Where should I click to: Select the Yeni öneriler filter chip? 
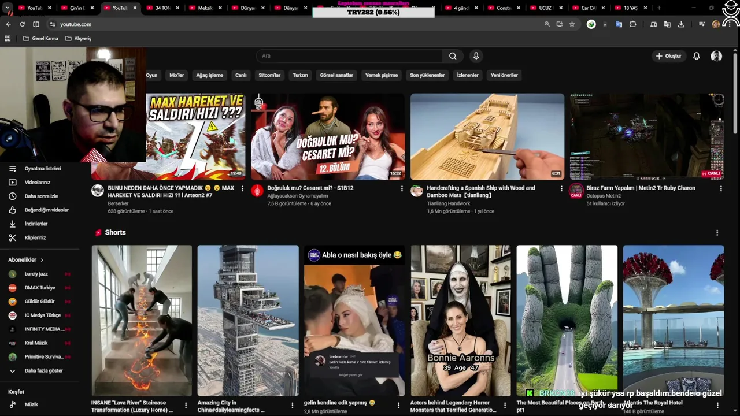[504, 75]
